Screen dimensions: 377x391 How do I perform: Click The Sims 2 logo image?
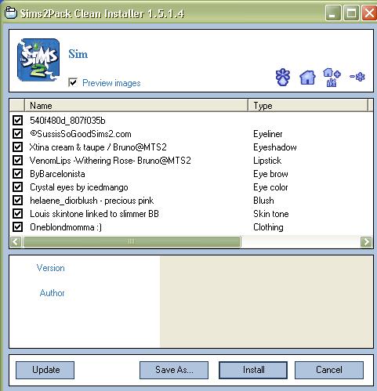point(38,60)
